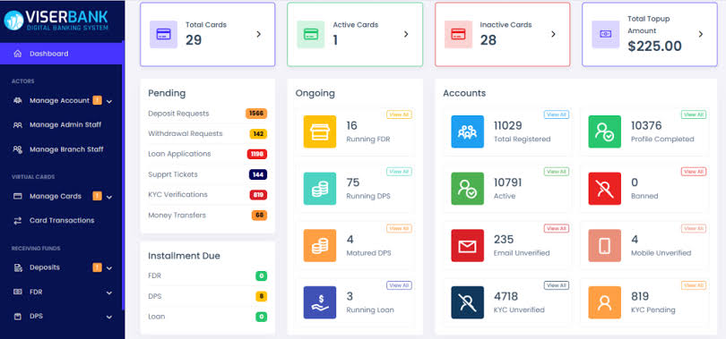Viewport: 726px width, 339px height.
Task: Click the Inactive Cards red card icon
Action: click(458, 34)
